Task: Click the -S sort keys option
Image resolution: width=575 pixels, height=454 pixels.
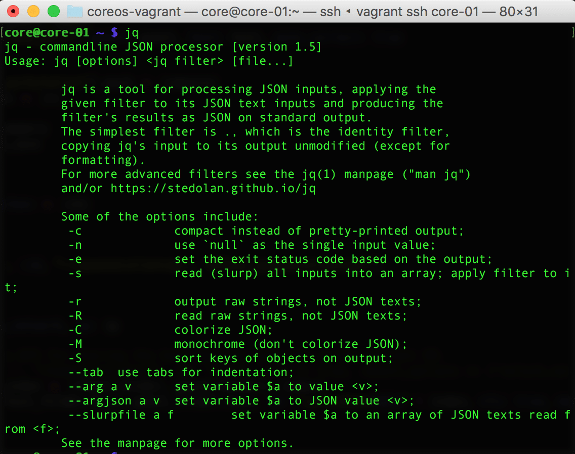Action: coord(75,358)
